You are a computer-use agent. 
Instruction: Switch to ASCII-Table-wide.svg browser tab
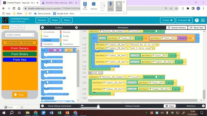tap(60, 3)
